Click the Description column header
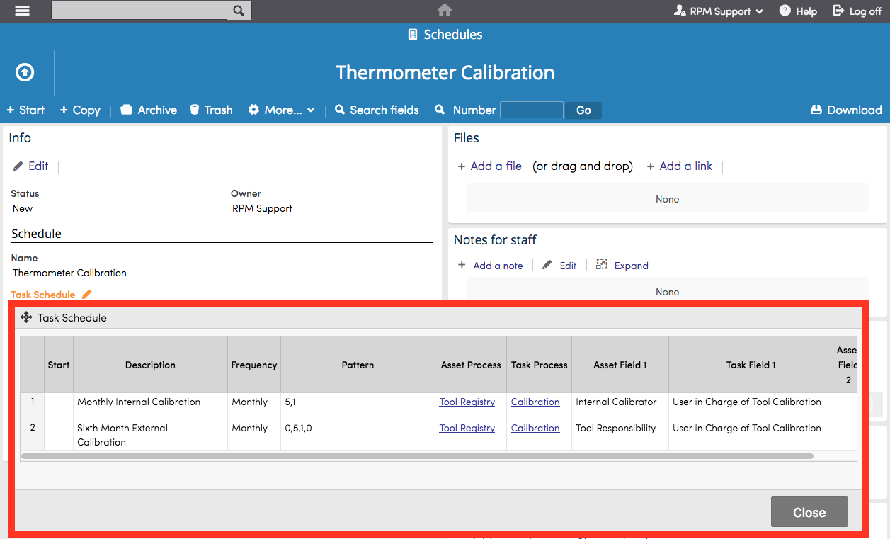Viewport: 890px width, 539px height. point(150,365)
